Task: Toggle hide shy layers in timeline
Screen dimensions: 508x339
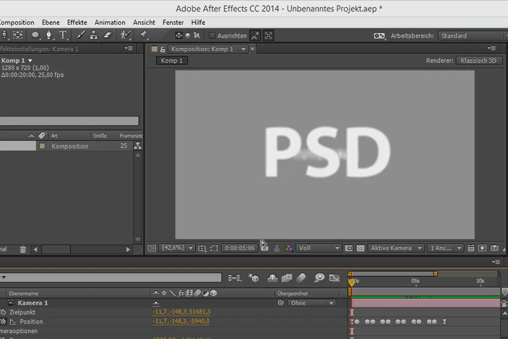Action: (273, 278)
